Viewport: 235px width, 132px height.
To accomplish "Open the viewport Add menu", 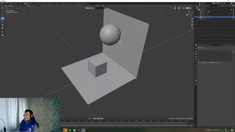I will tap(21, 8).
